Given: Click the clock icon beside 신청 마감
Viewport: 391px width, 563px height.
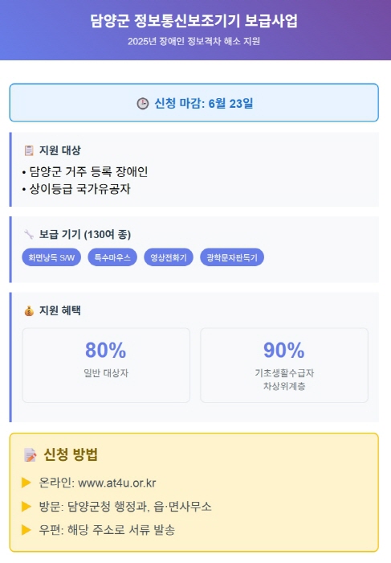Looking at the screenshot, I should coord(143,104).
